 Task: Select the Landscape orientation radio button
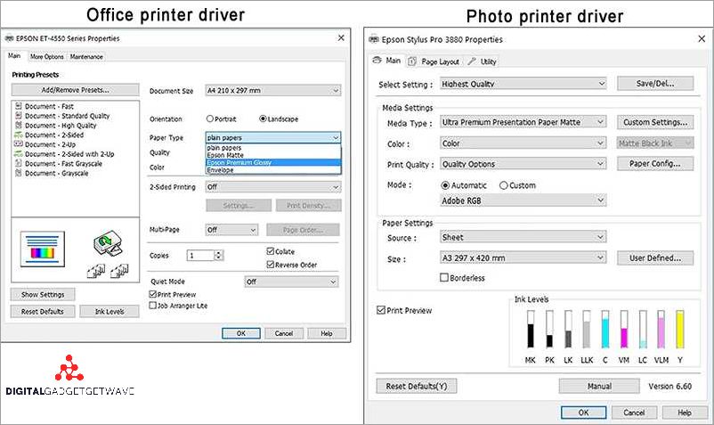(x=263, y=119)
